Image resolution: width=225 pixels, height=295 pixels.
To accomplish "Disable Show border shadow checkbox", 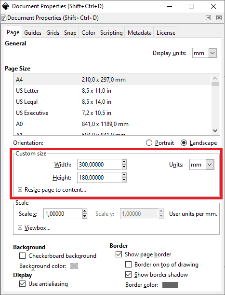I will click(x=128, y=275).
